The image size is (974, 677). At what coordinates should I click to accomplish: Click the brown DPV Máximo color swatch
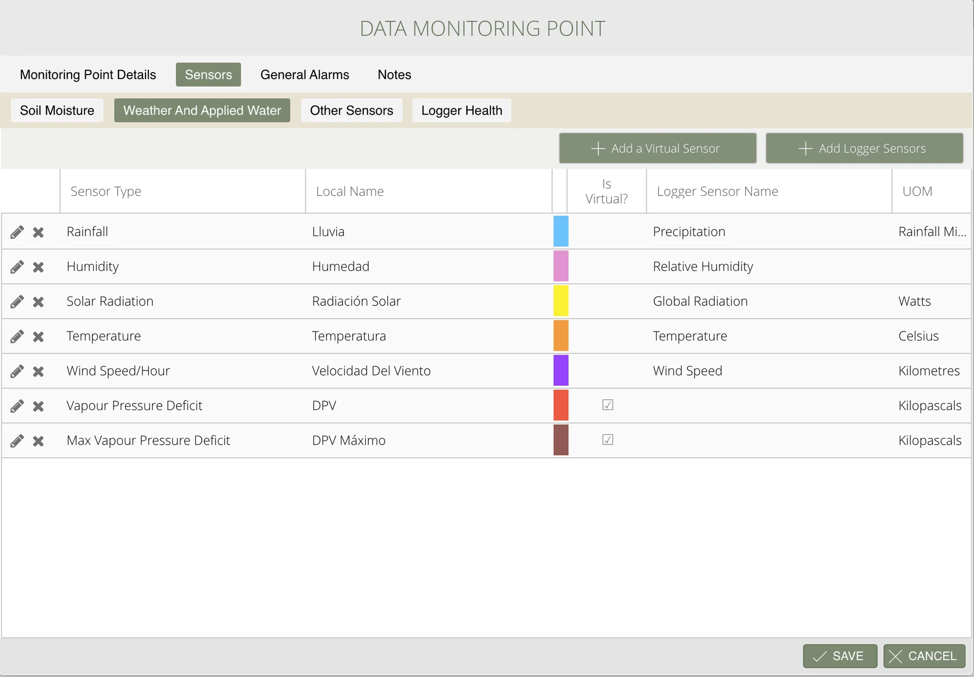[x=561, y=440]
